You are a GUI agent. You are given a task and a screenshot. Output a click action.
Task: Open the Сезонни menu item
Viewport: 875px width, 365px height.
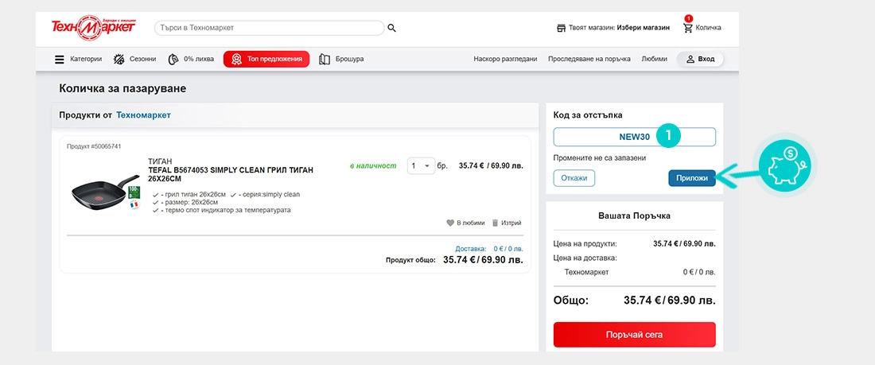[x=134, y=59]
